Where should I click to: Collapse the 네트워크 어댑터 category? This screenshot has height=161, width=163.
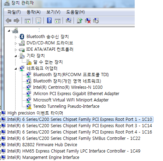click(16, 69)
